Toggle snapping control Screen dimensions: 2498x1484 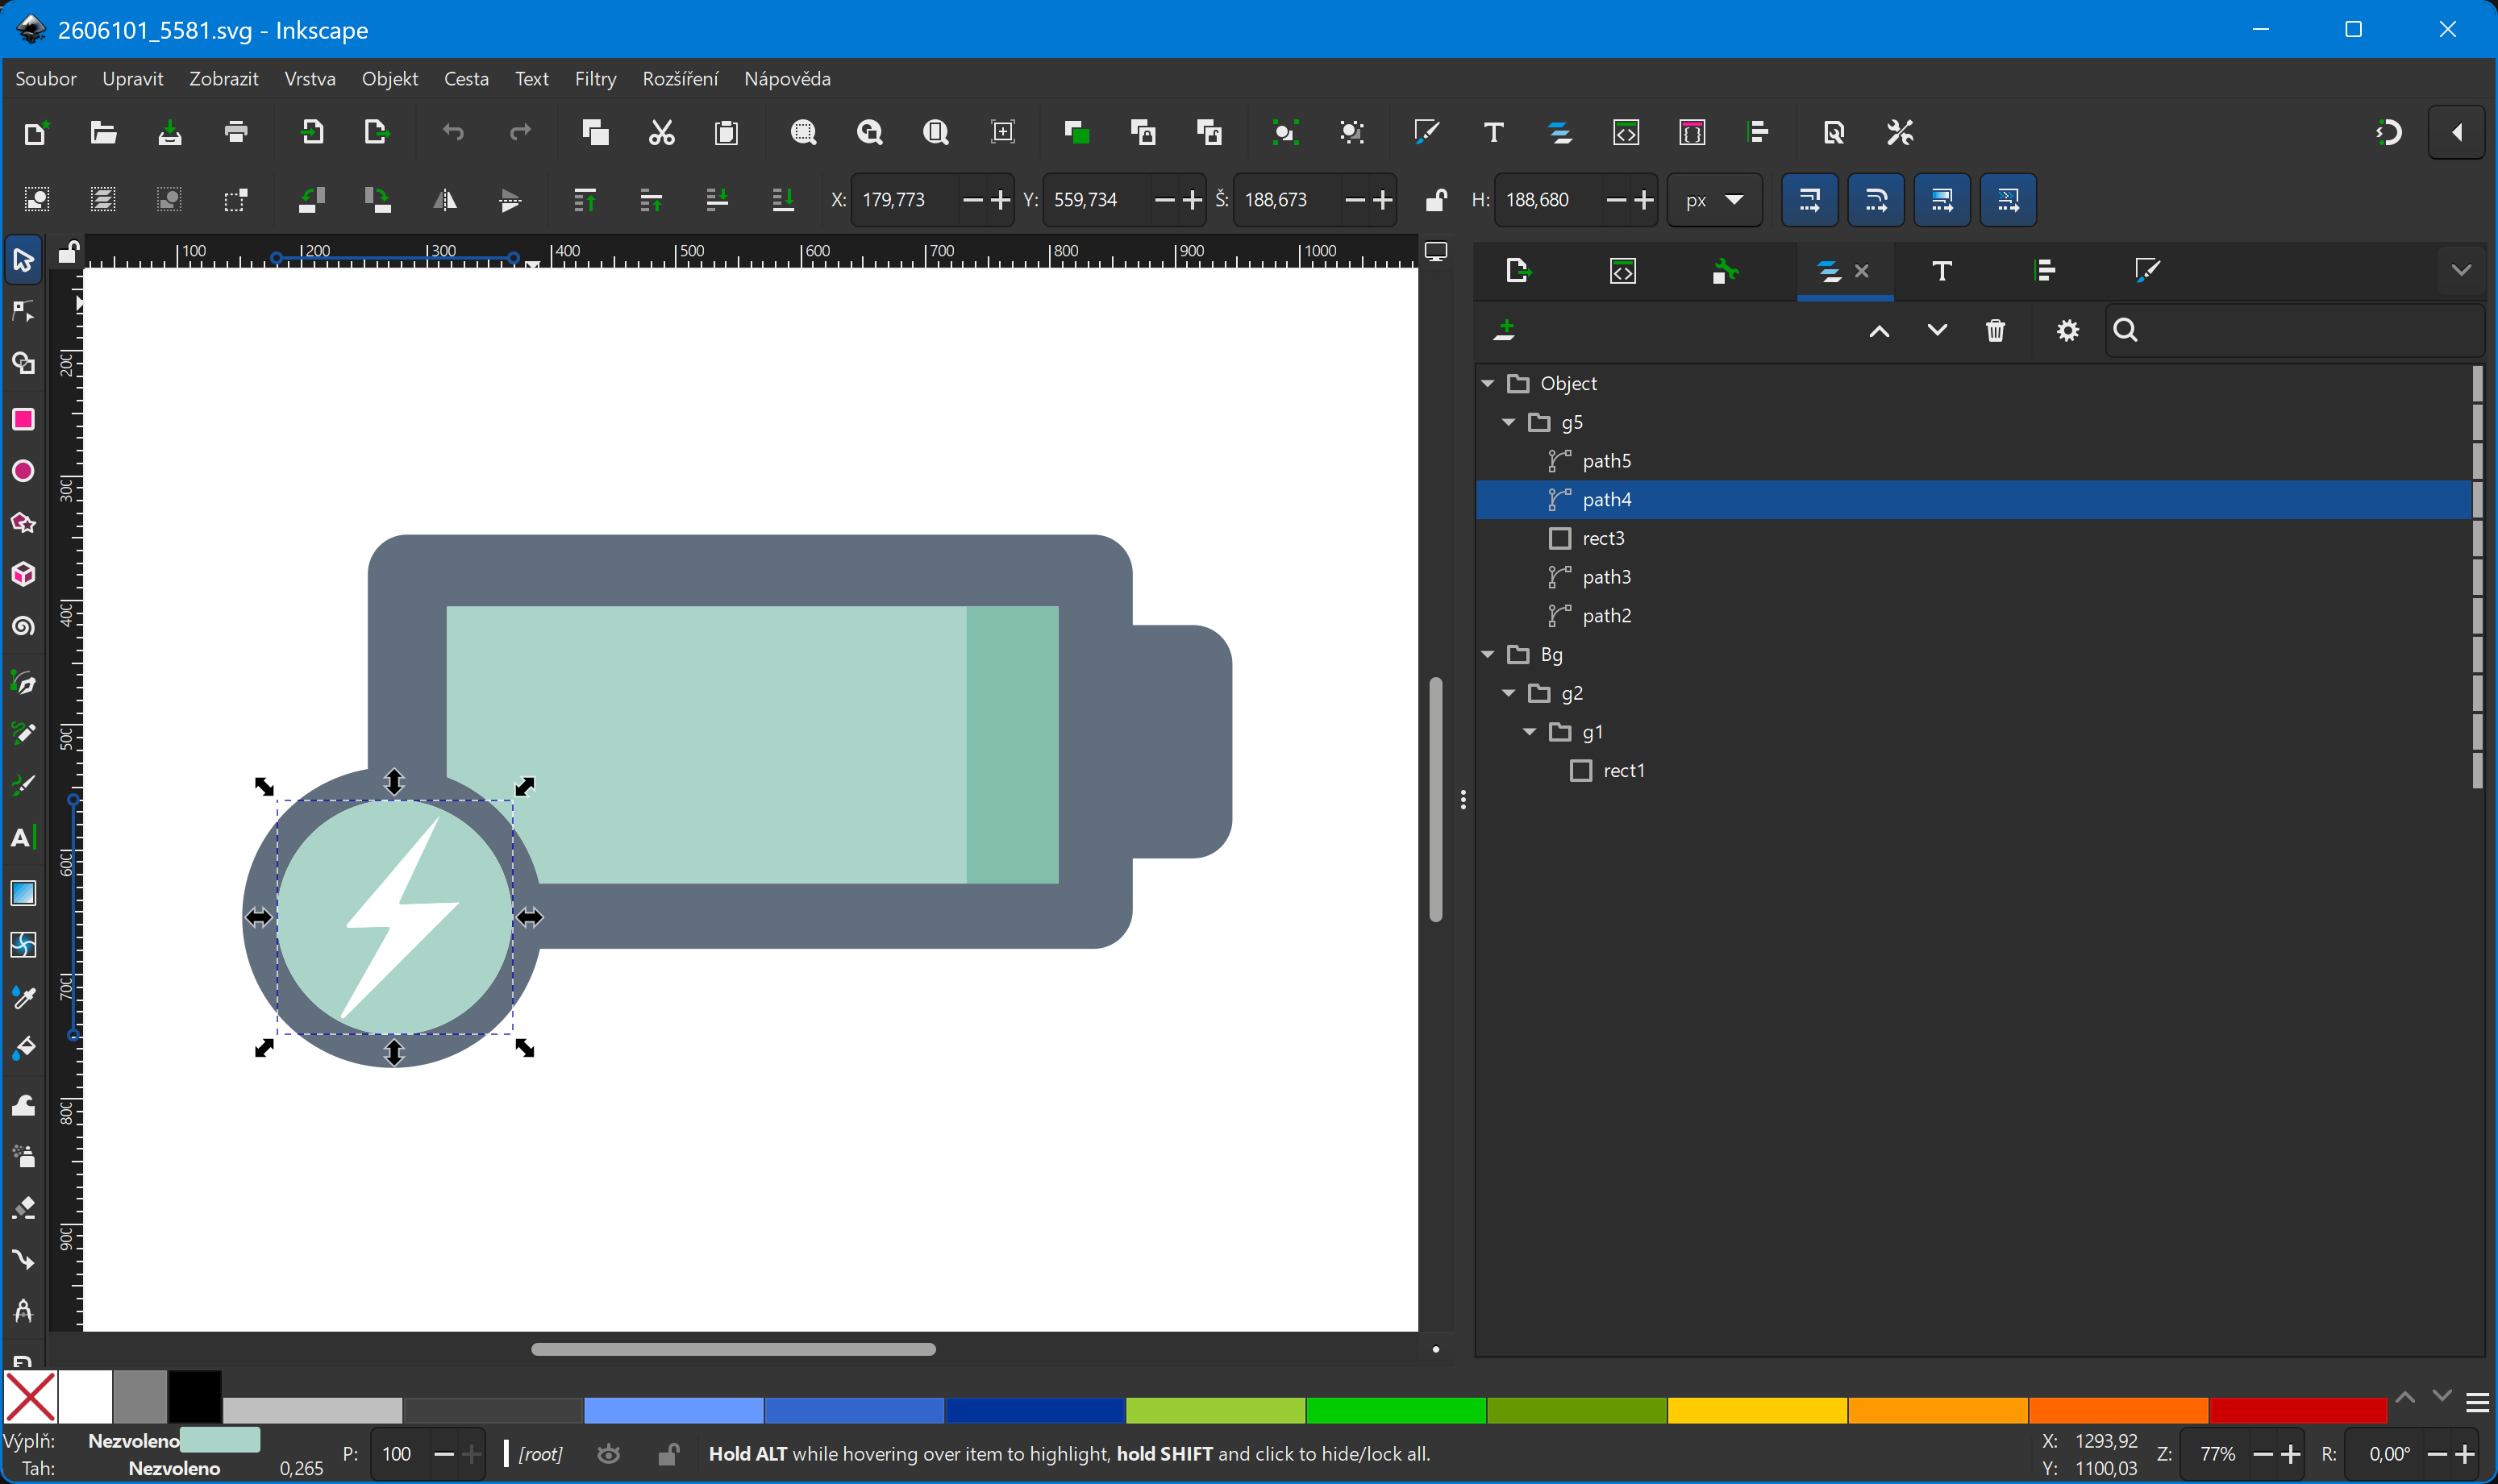(x=2389, y=132)
